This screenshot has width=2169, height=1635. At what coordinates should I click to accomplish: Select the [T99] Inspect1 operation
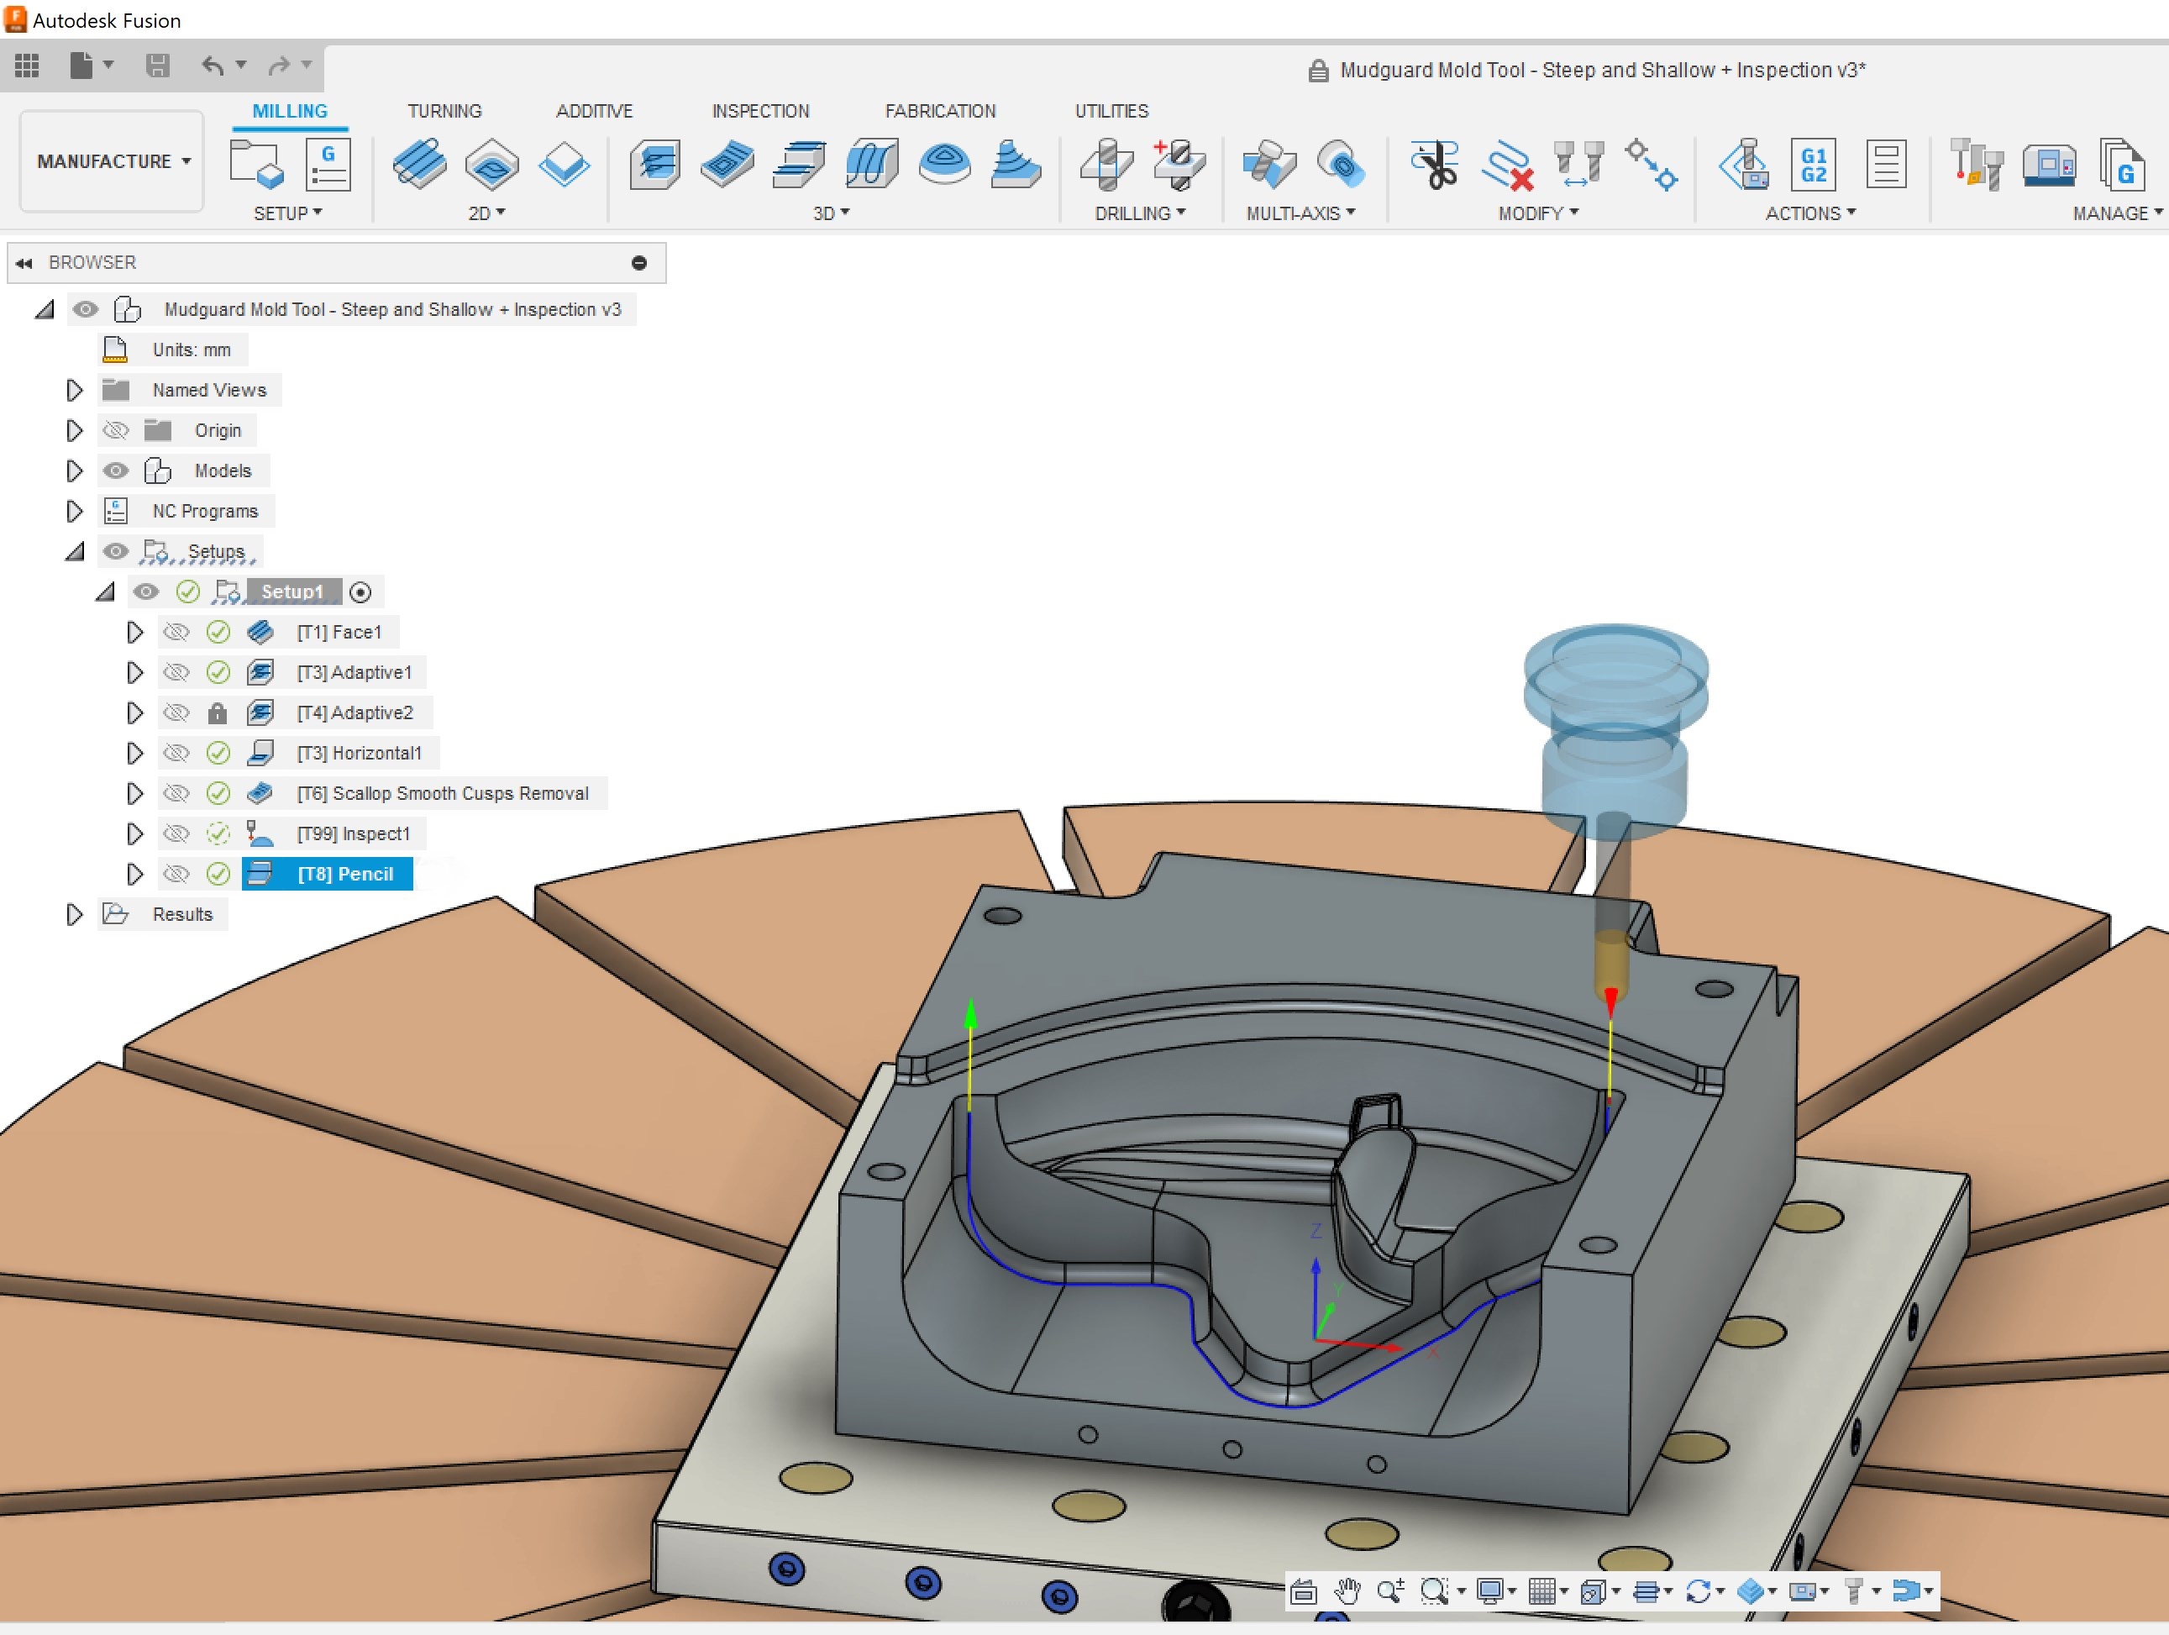coord(353,833)
